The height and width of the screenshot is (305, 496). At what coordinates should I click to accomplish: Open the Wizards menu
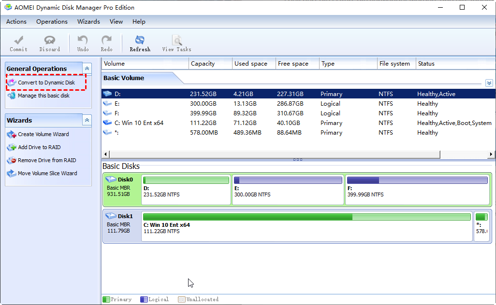coord(88,21)
